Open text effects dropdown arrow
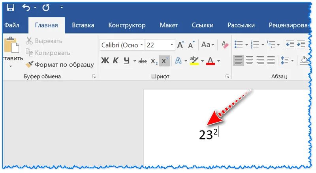The image size is (316, 173). 186,61
